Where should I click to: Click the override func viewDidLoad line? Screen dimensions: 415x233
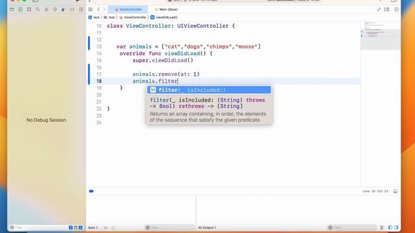coord(166,53)
